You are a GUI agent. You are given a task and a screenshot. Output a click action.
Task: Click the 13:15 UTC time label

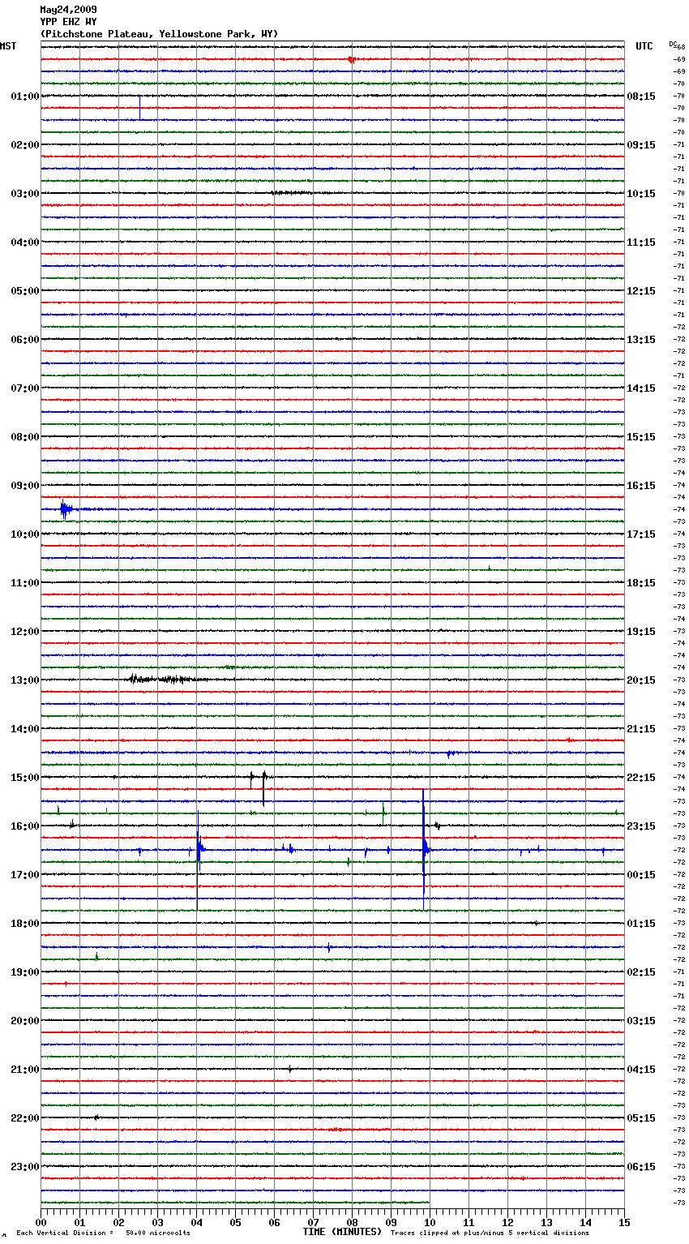pos(641,340)
